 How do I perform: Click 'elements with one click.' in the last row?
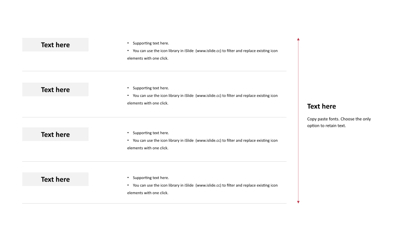148,193
